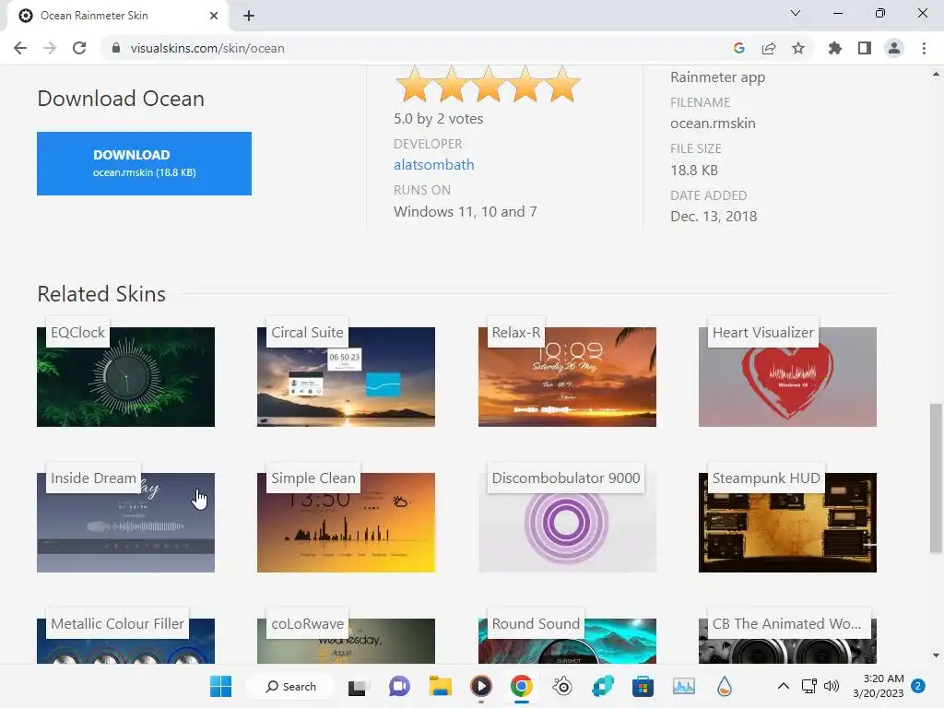The image size is (944, 708).
Task: Open notification center badge
Action: click(x=919, y=686)
